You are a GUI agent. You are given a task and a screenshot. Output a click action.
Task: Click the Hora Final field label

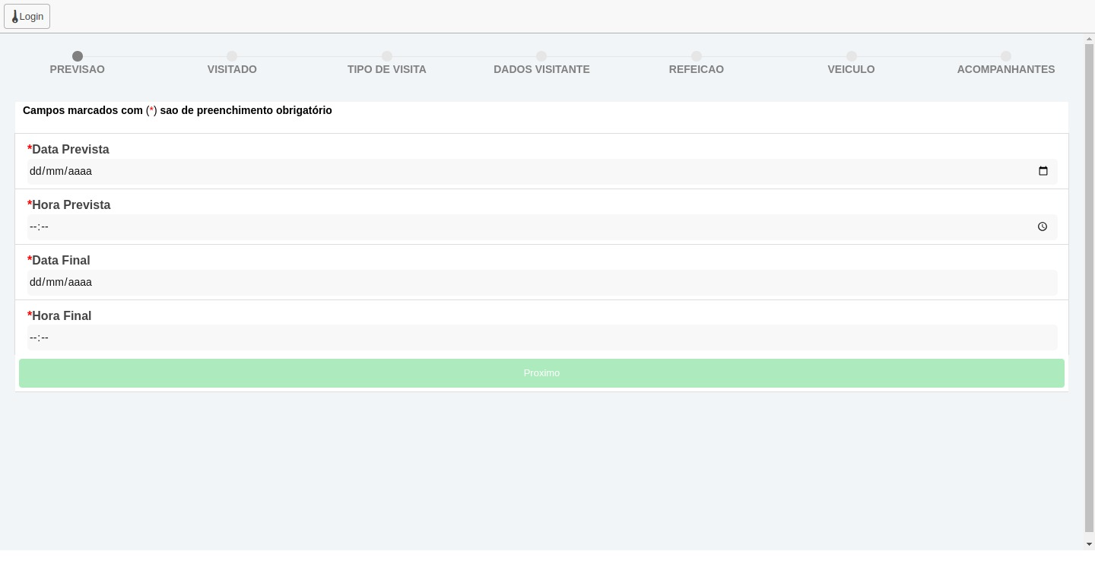point(62,315)
